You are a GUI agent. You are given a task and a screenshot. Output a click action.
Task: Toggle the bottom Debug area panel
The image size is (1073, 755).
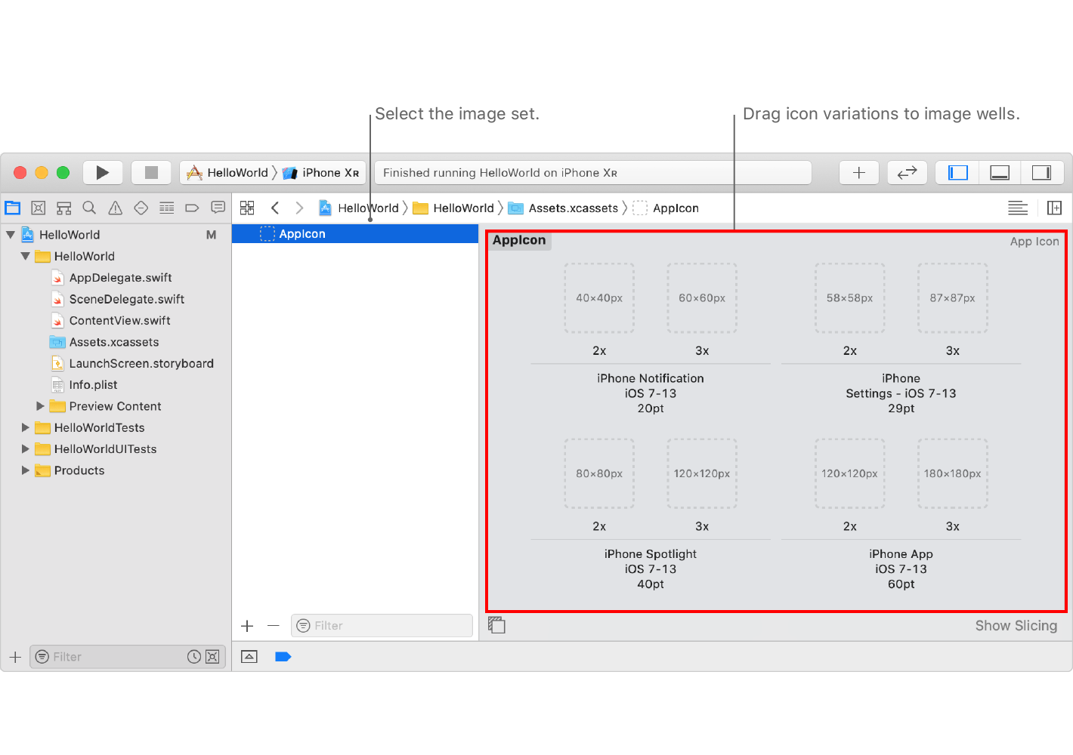coord(999,173)
